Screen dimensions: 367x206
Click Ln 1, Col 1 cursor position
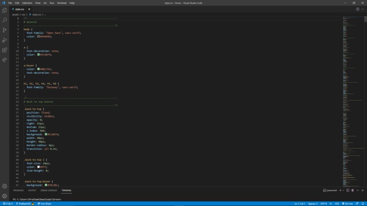point(300,204)
